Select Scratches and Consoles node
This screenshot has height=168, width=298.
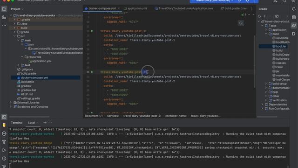point(33,107)
